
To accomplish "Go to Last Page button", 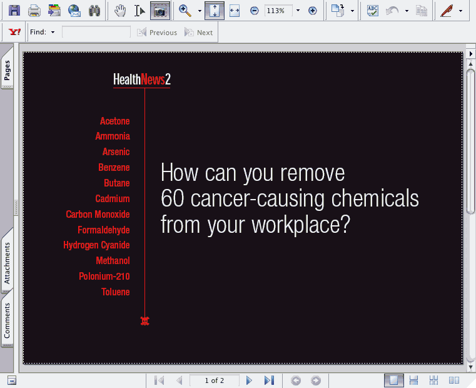I will pyautogui.click(x=269, y=380).
